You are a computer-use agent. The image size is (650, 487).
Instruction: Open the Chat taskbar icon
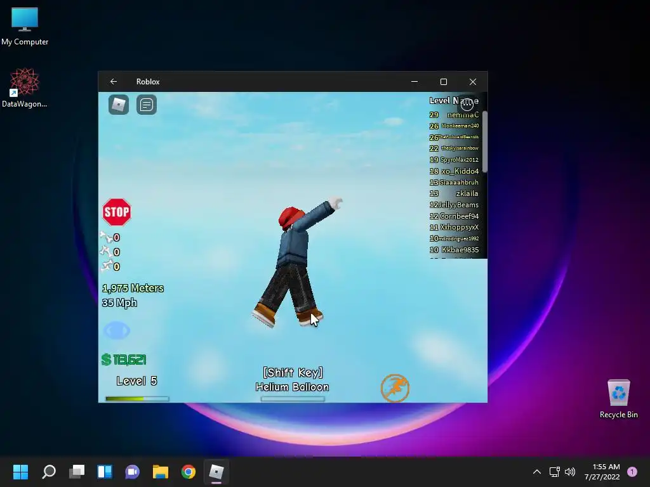point(132,472)
